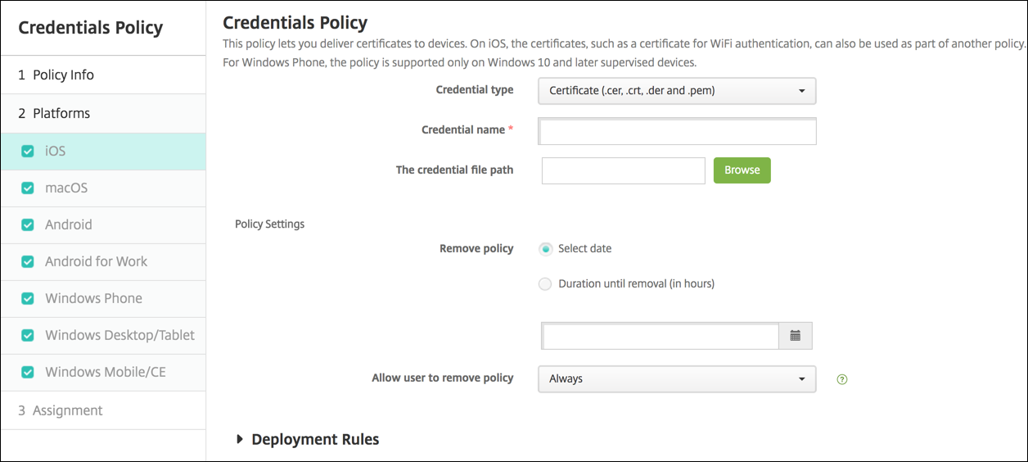The image size is (1028, 462).
Task: Open the calendar date picker icon
Action: [x=795, y=336]
